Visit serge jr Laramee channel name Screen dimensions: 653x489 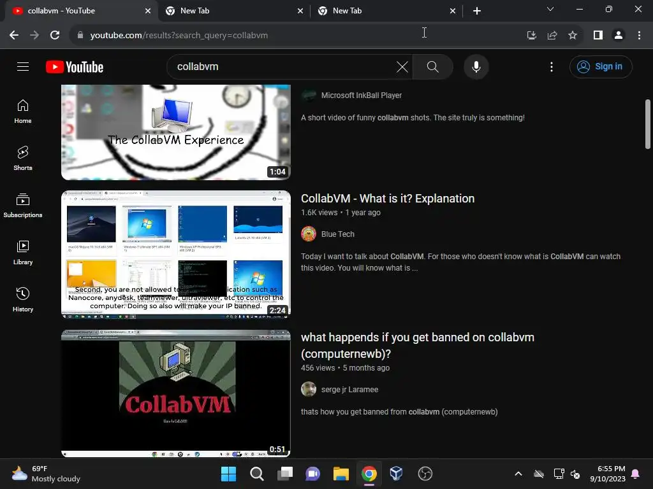[350, 390]
